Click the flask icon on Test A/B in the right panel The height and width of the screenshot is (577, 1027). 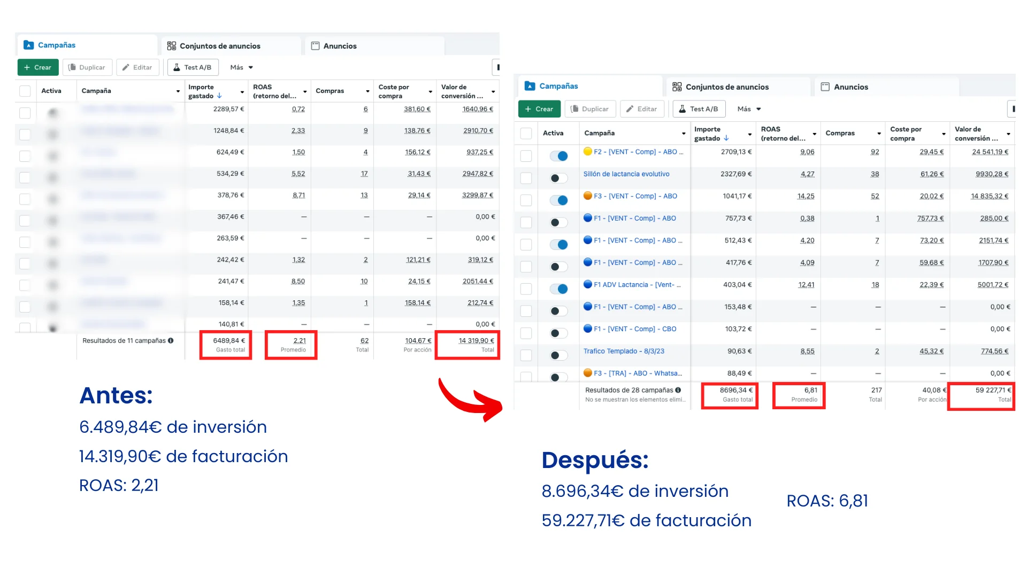point(683,109)
